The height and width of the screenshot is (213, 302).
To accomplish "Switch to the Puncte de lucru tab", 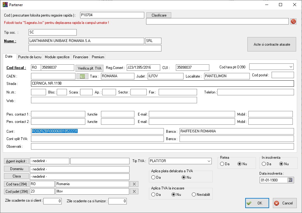I will coord(29,57).
